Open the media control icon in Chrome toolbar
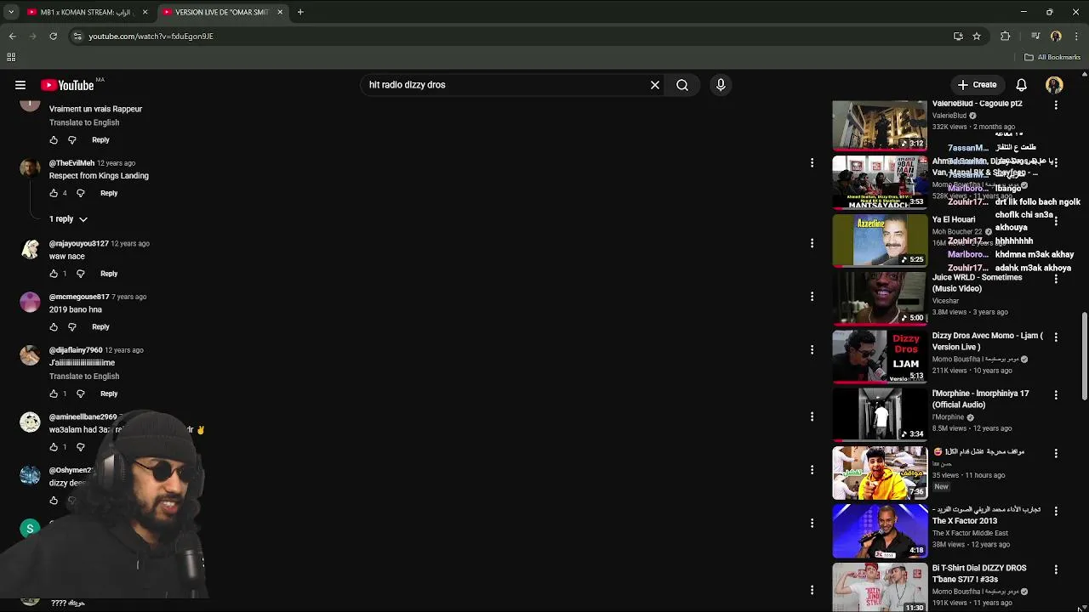 coord(1035,37)
